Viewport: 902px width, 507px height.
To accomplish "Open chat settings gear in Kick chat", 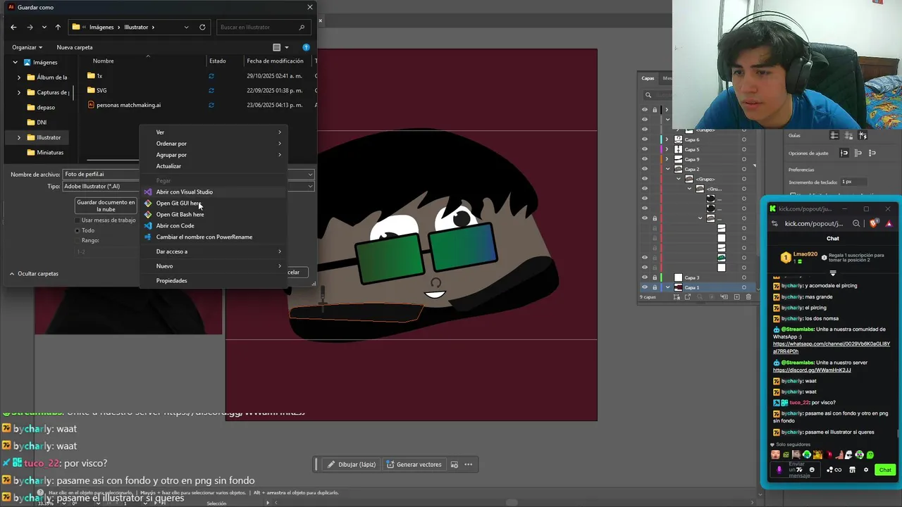I will coord(866,470).
